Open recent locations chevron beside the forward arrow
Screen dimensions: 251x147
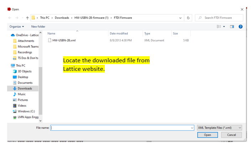coord(22,18)
